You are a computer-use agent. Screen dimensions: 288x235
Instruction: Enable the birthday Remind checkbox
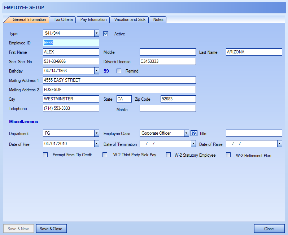click(x=119, y=71)
